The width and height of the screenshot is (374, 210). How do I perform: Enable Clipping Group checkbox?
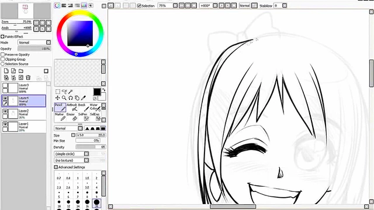(x=2, y=60)
